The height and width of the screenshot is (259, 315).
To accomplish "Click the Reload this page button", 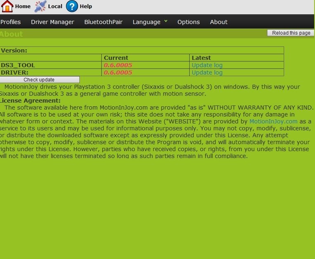I will click(x=291, y=33).
